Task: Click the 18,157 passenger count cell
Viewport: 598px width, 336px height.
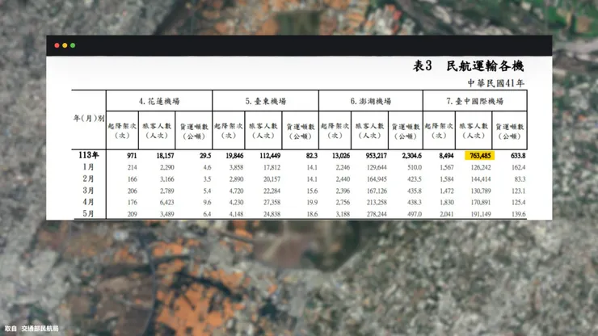Action: (x=165, y=156)
